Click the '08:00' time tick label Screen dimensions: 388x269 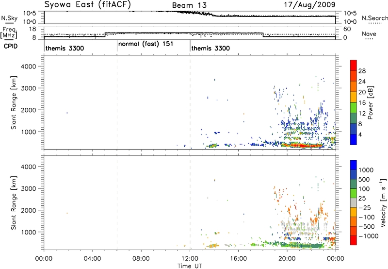[x=141, y=259]
